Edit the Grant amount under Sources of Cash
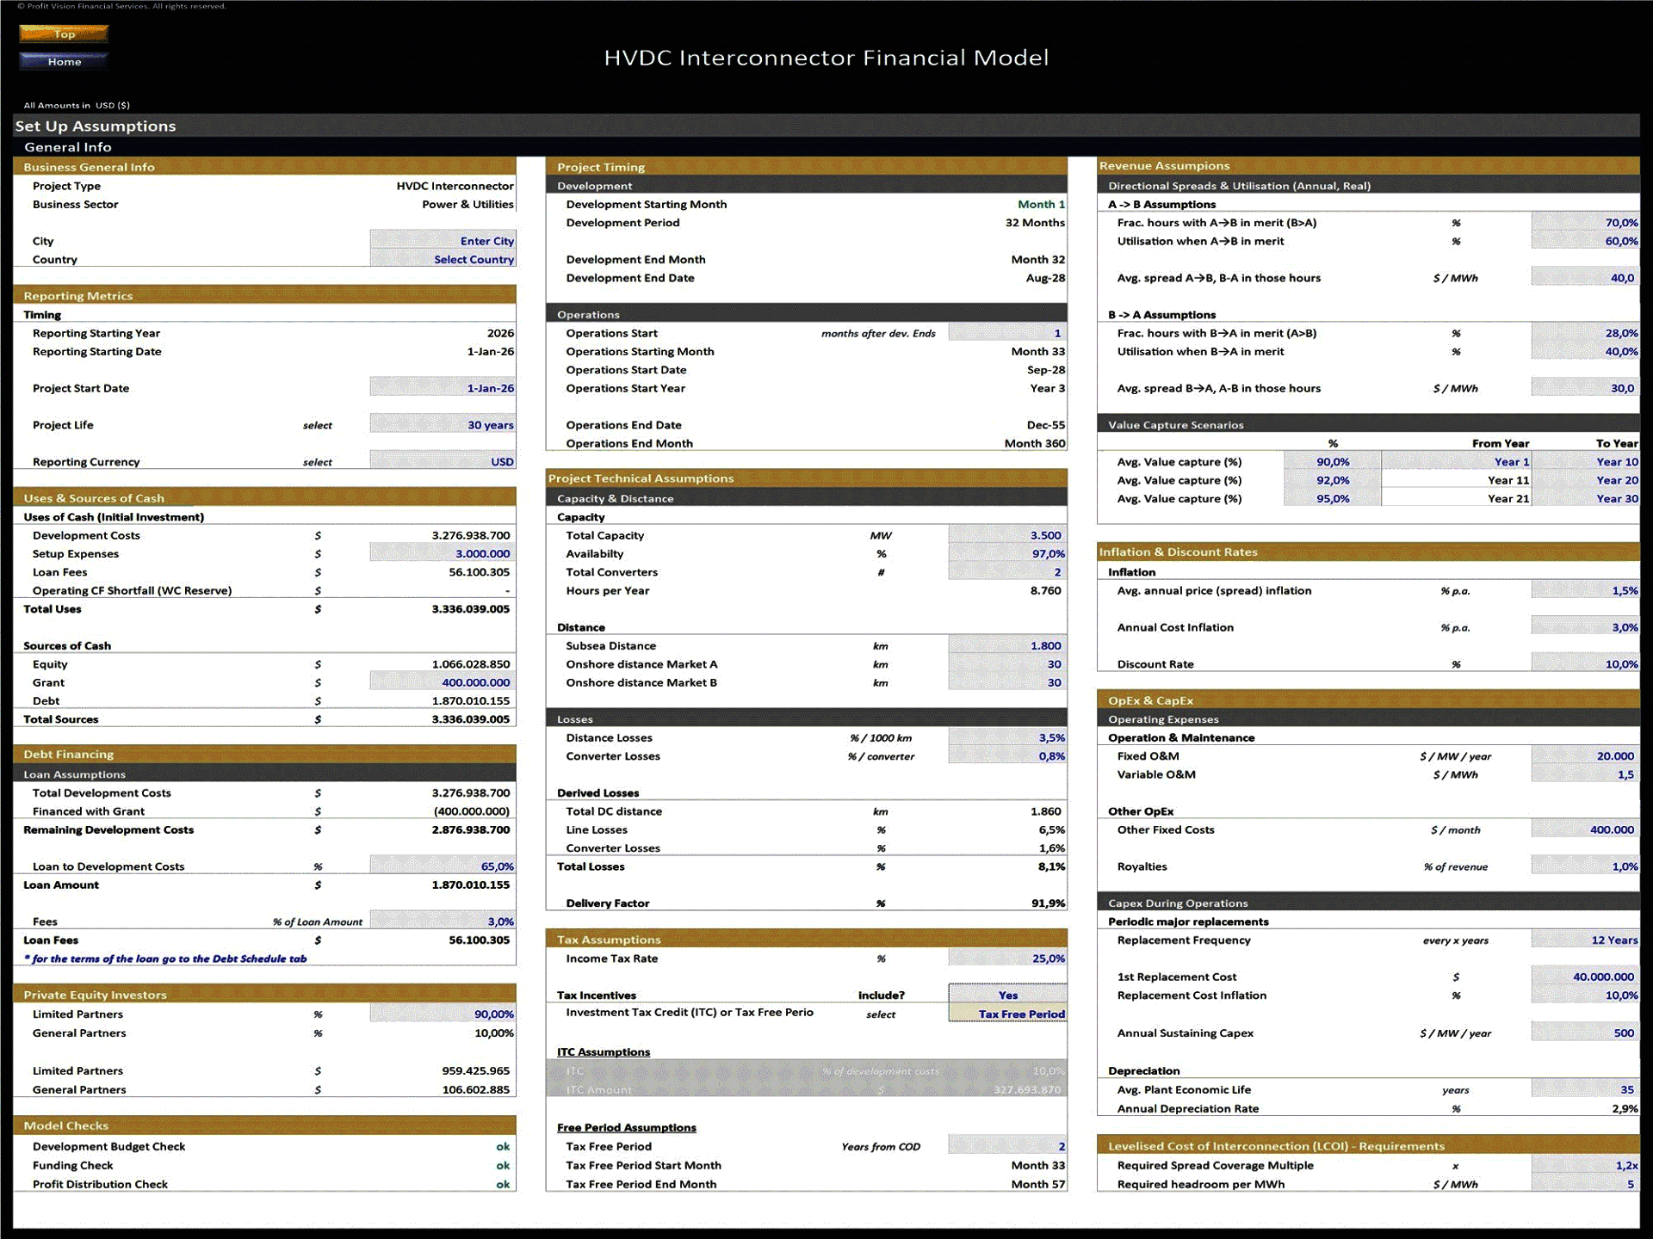The width and height of the screenshot is (1653, 1239). click(x=442, y=682)
